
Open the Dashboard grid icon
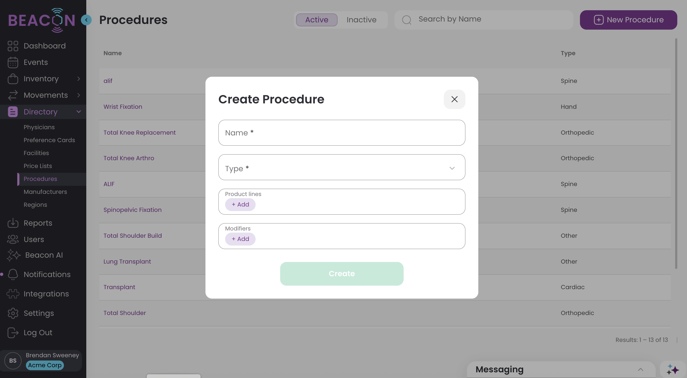point(13,46)
